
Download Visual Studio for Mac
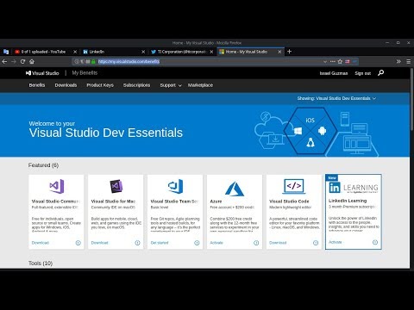99,243
